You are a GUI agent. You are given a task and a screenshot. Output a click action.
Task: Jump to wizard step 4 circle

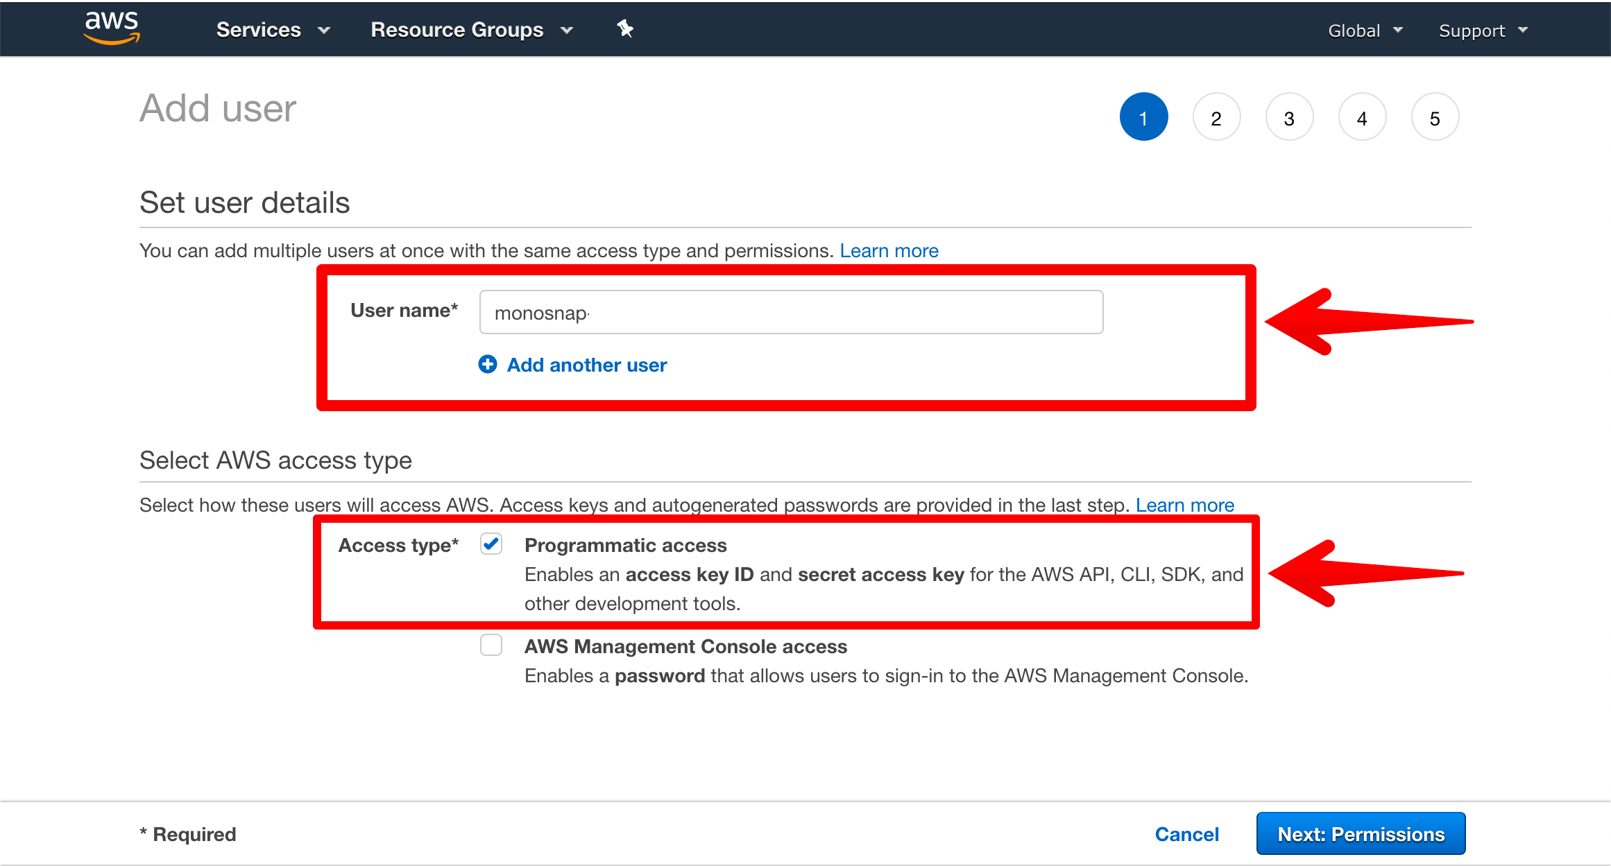click(1362, 117)
